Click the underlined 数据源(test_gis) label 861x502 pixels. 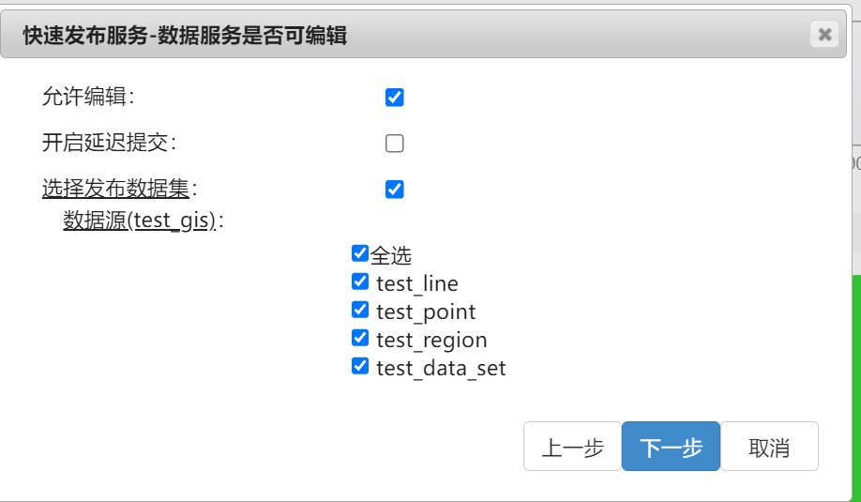pyautogui.click(x=139, y=221)
